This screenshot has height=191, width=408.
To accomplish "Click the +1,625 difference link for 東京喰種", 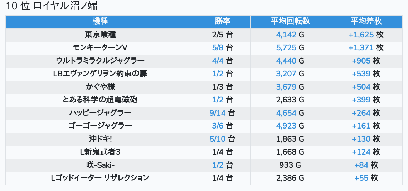I will pyautogui.click(x=361, y=35).
